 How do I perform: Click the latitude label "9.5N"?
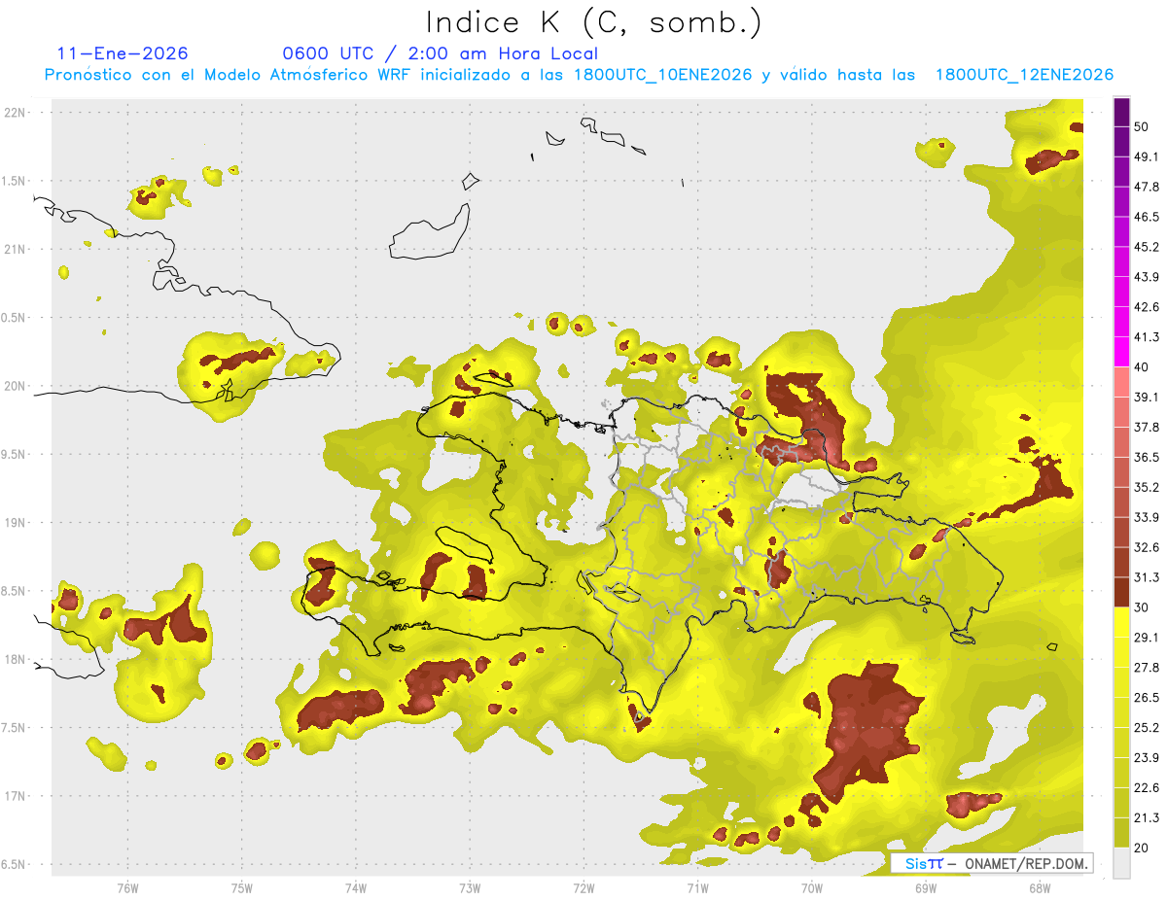[14, 454]
